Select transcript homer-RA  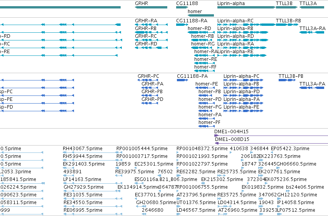click(x=206, y=52)
